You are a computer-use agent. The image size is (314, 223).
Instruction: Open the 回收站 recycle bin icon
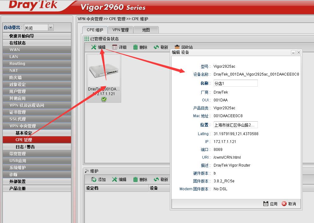click(177, 47)
